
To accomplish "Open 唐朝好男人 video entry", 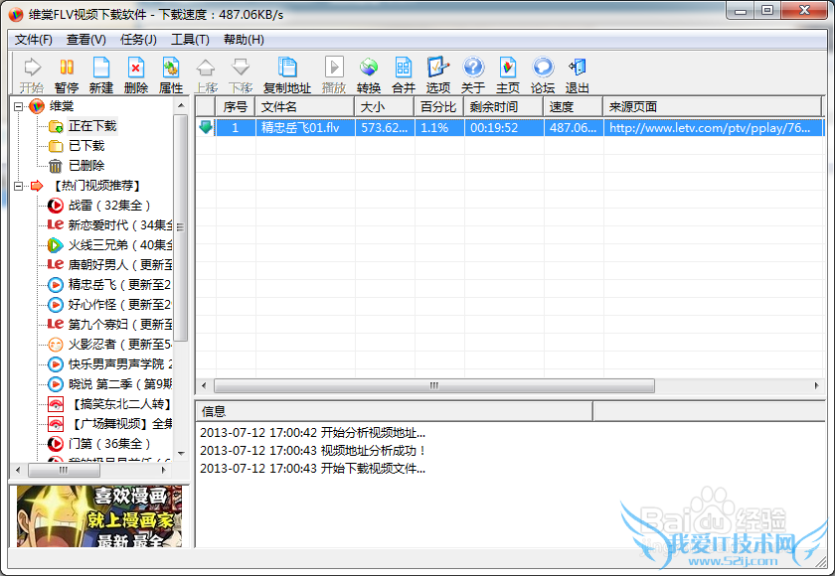I will pyautogui.click(x=120, y=265).
